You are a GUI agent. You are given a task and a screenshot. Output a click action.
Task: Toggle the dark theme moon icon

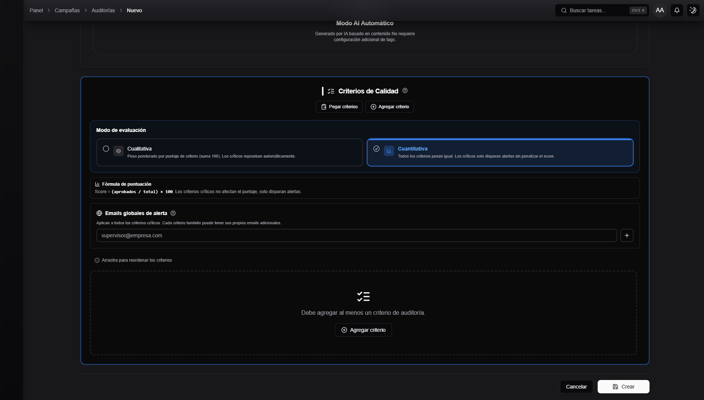[693, 10]
